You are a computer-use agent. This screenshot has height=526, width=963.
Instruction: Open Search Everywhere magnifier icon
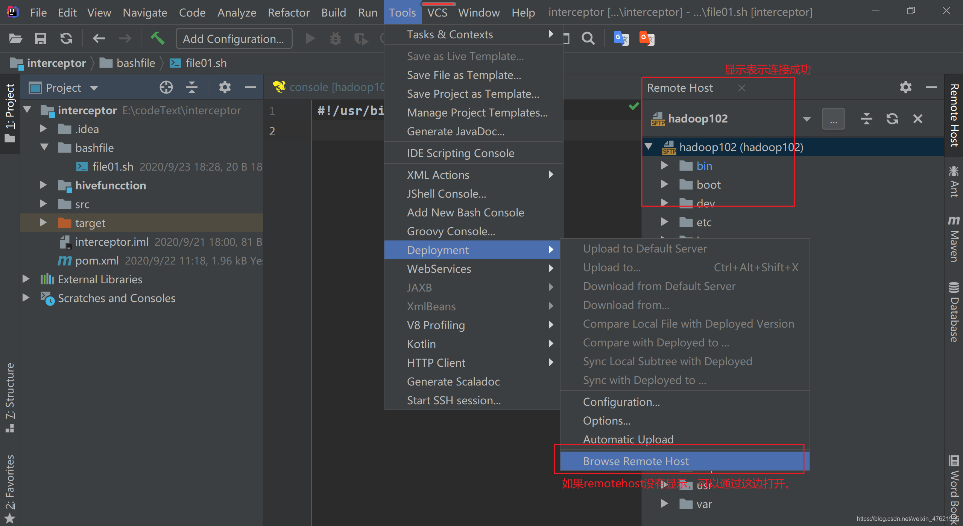click(588, 38)
